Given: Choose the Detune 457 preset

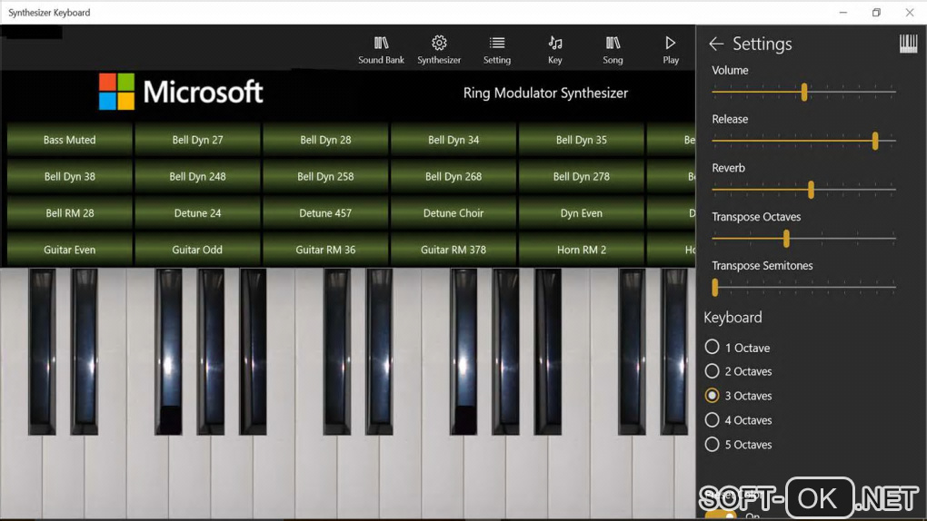Looking at the screenshot, I should (x=325, y=213).
